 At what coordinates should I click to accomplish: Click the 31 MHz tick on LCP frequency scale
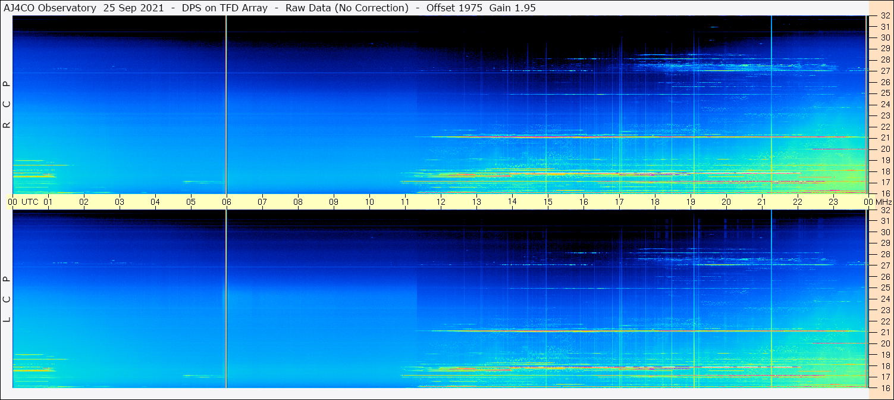[885, 221]
